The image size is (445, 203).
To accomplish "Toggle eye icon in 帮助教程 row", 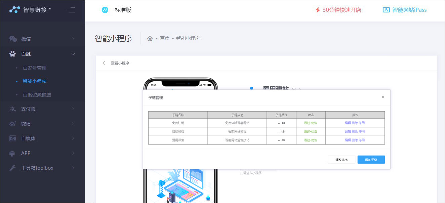I will tap(283, 131).
